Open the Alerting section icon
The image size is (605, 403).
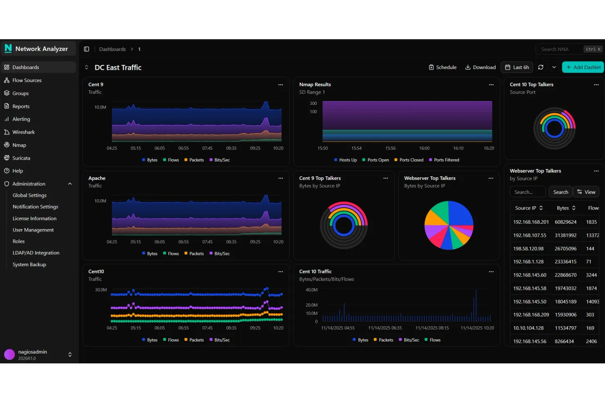coord(7,119)
